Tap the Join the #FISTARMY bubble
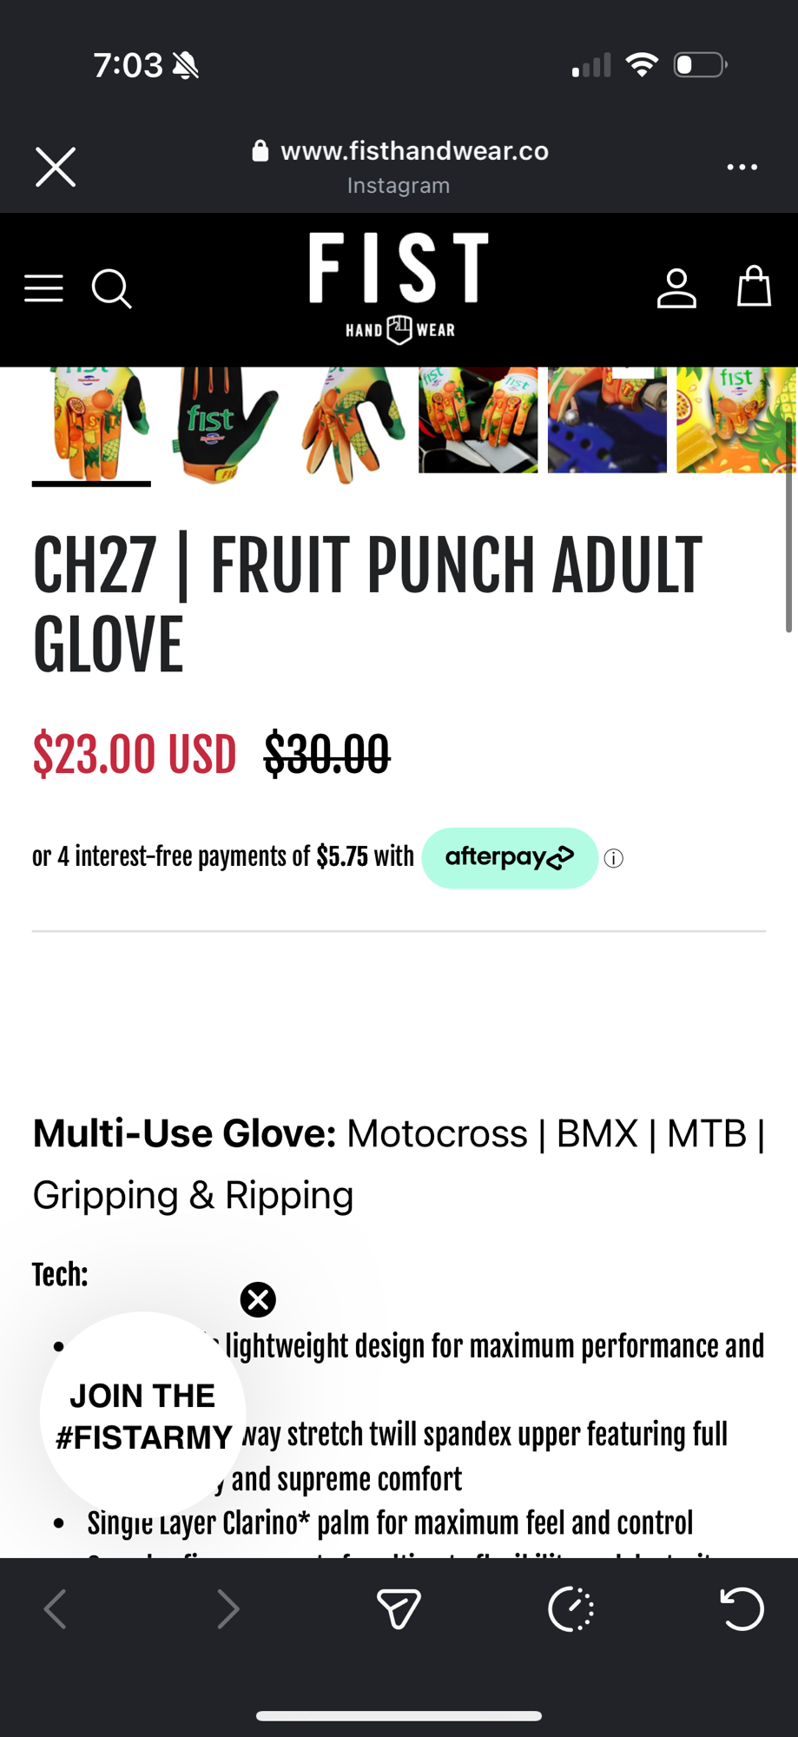 pos(143,1416)
